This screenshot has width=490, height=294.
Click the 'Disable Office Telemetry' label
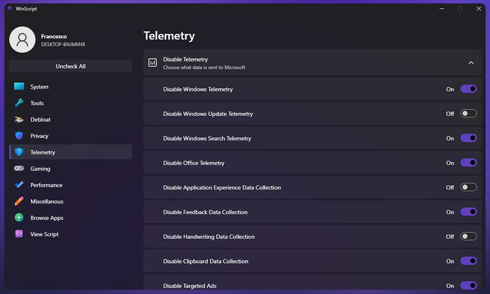tap(194, 163)
